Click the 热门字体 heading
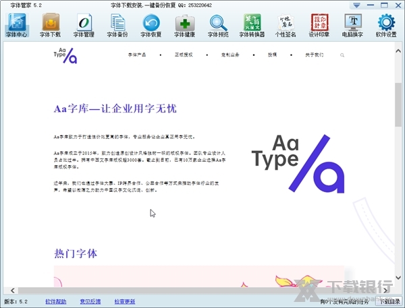 click(76, 253)
